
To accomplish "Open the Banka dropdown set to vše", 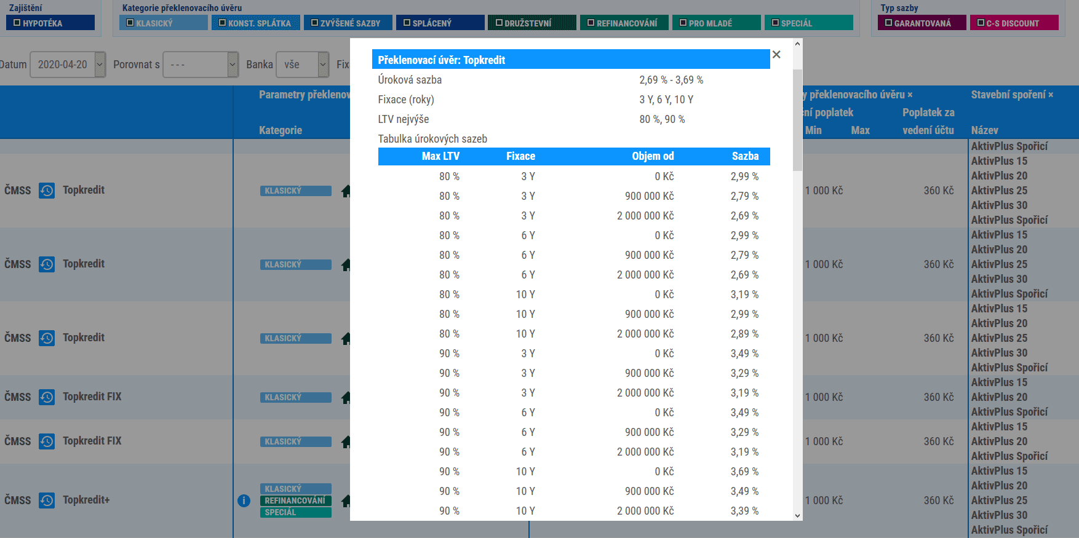I will point(303,65).
